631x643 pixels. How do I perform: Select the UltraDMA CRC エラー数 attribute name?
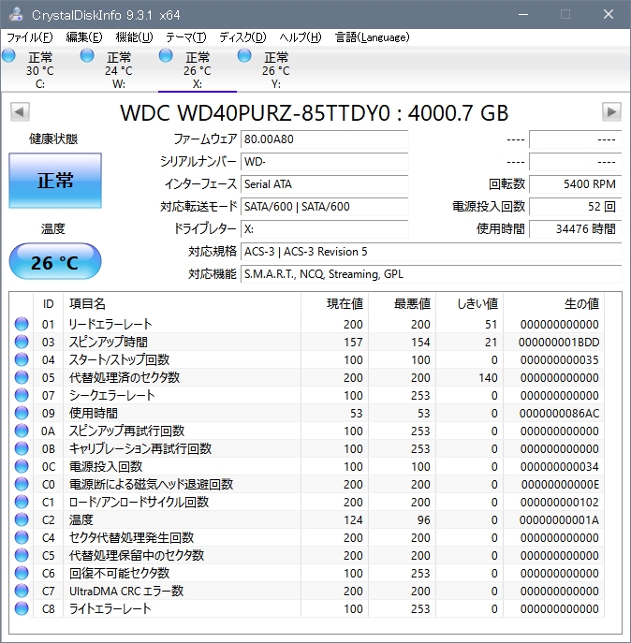click(126, 591)
